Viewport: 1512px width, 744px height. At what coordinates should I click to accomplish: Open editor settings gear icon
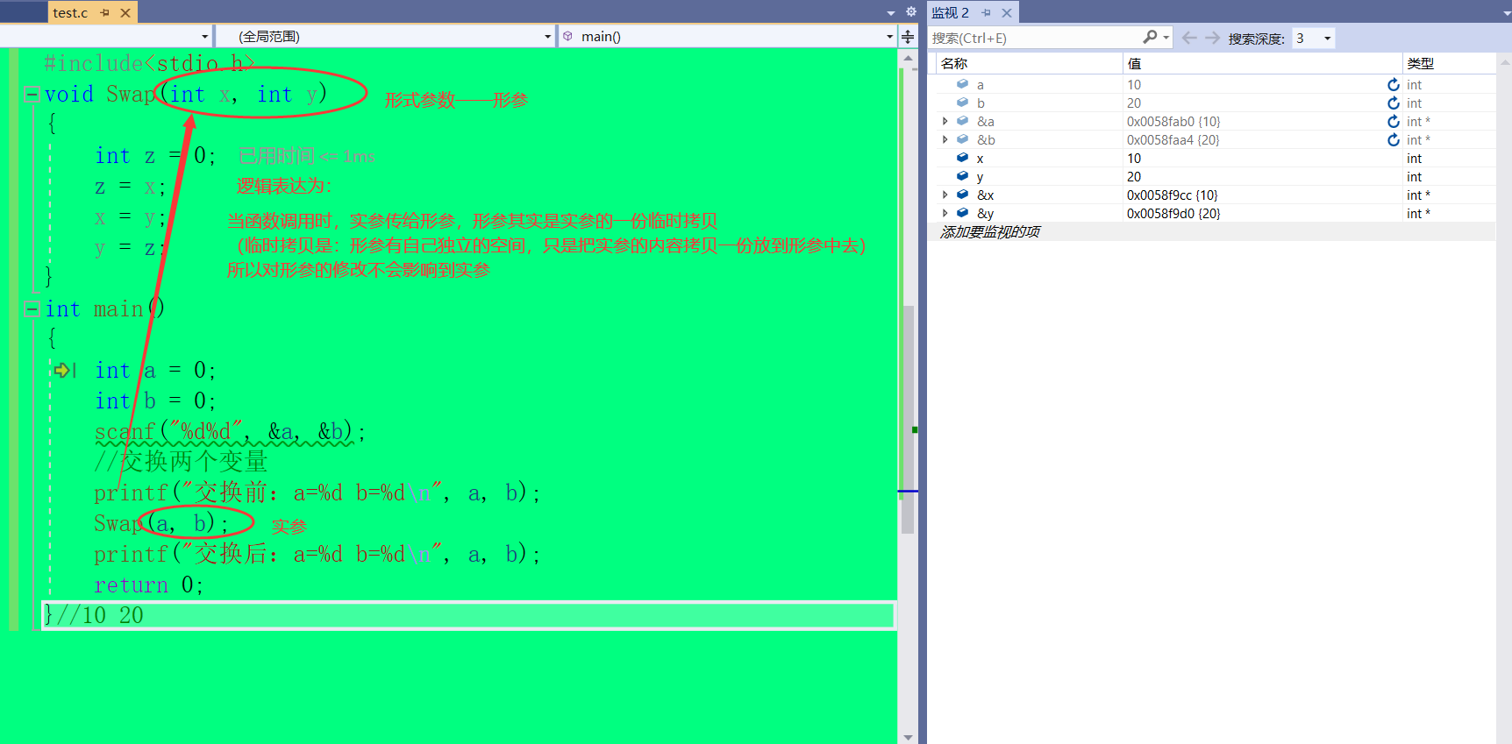[910, 11]
